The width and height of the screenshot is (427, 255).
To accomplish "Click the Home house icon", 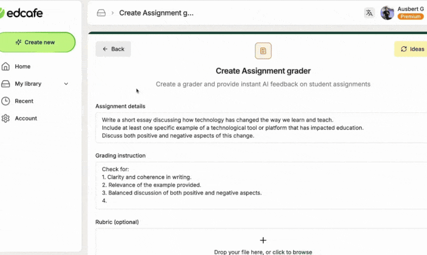I will 6,67.
